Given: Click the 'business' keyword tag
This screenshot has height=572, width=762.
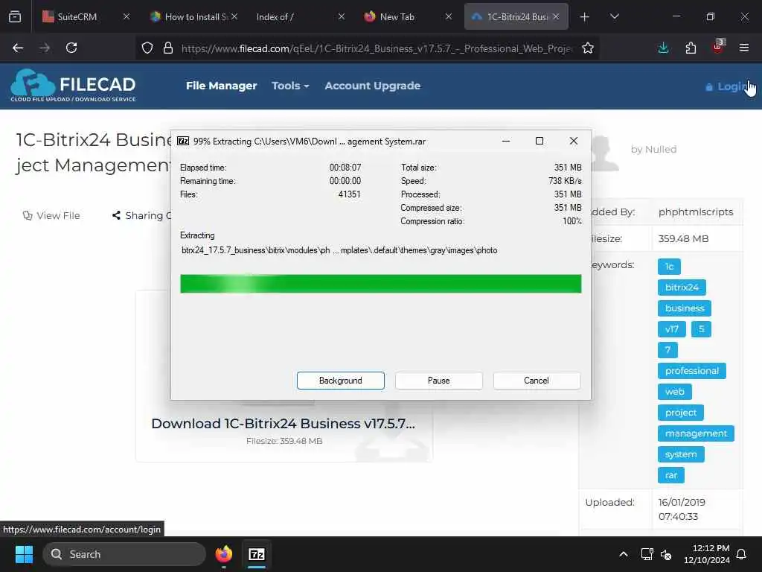Looking at the screenshot, I should click(685, 308).
